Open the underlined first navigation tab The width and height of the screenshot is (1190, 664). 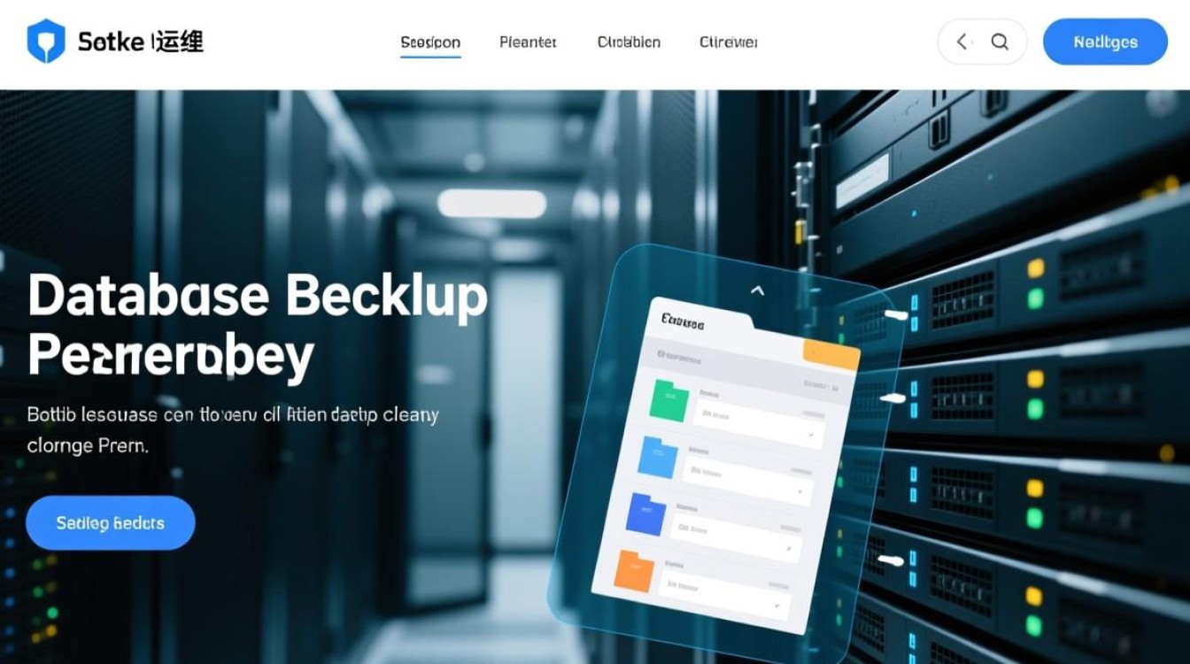[x=430, y=42]
